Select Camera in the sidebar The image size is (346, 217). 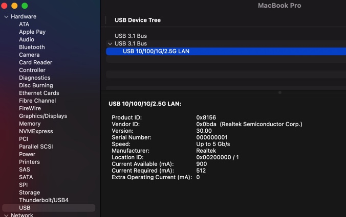coord(29,55)
